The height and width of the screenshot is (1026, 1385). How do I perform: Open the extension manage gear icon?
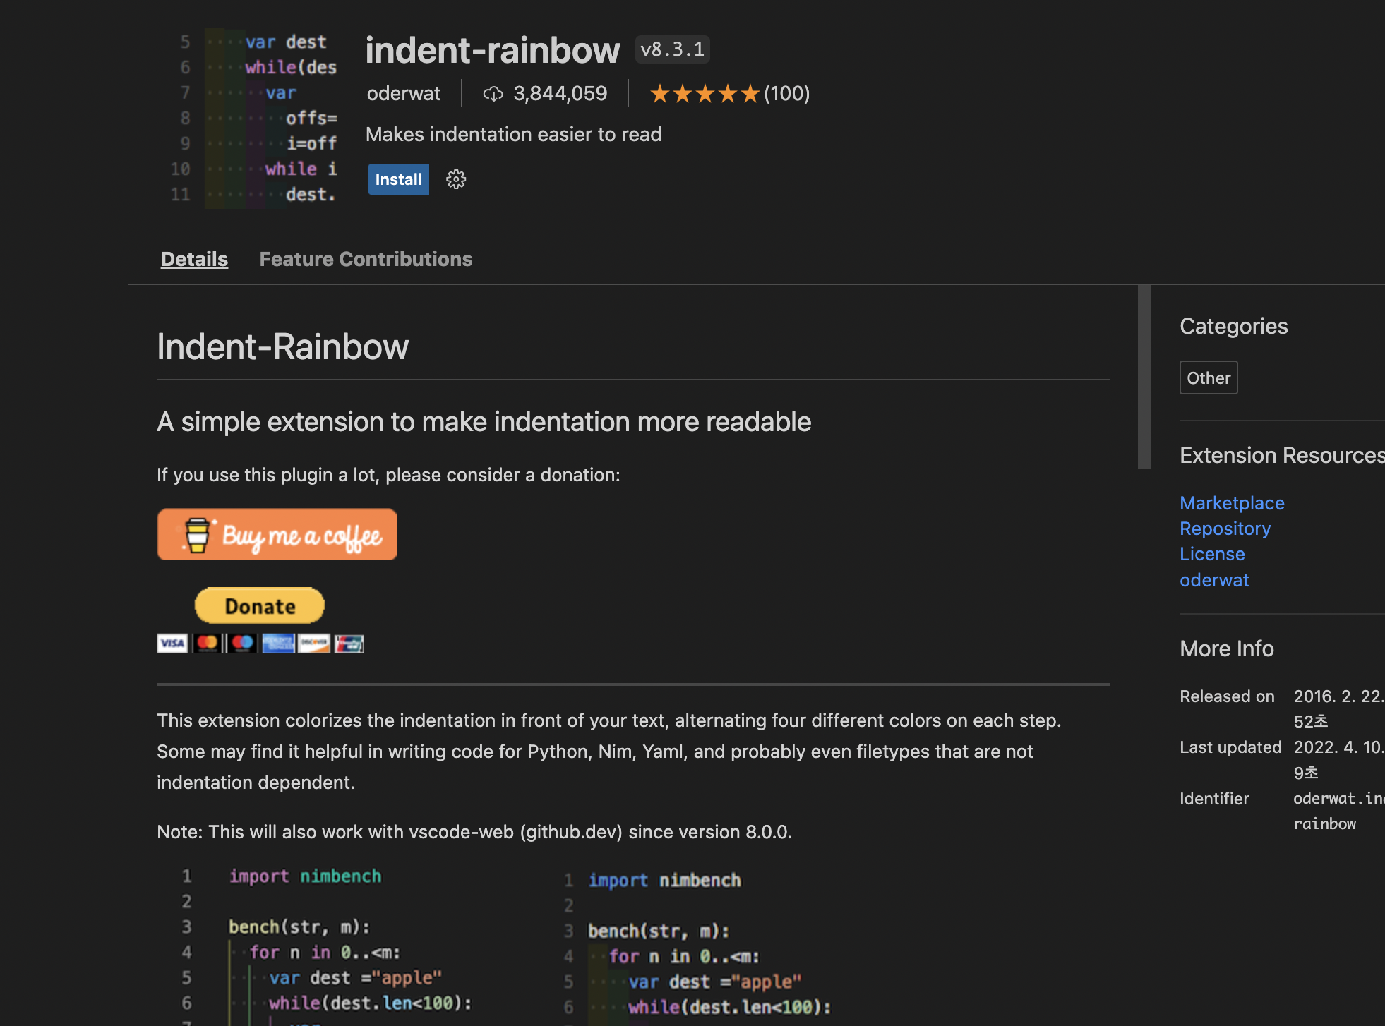456,179
